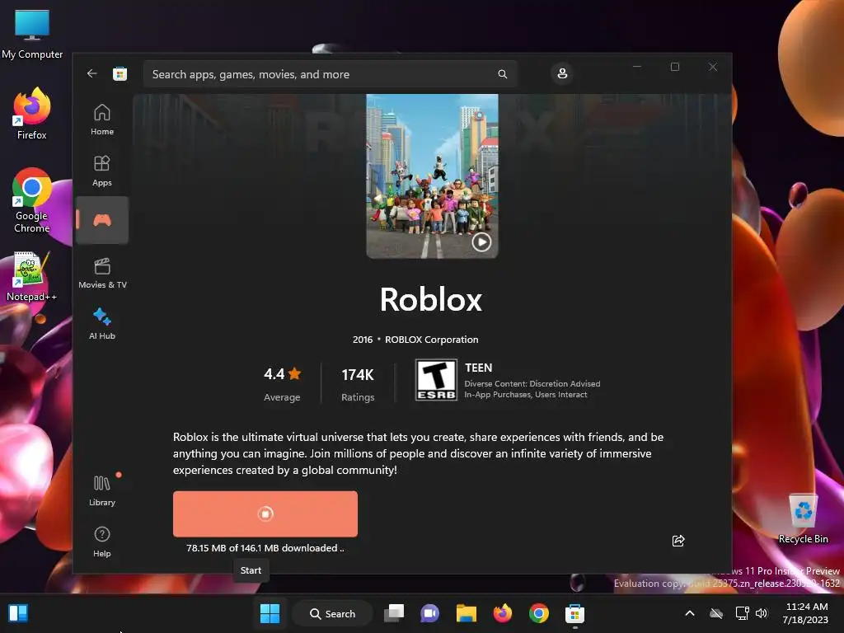This screenshot has height=633, width=844.
Task: Launch Firefox from the taskbar
Action: pos(503,613)
